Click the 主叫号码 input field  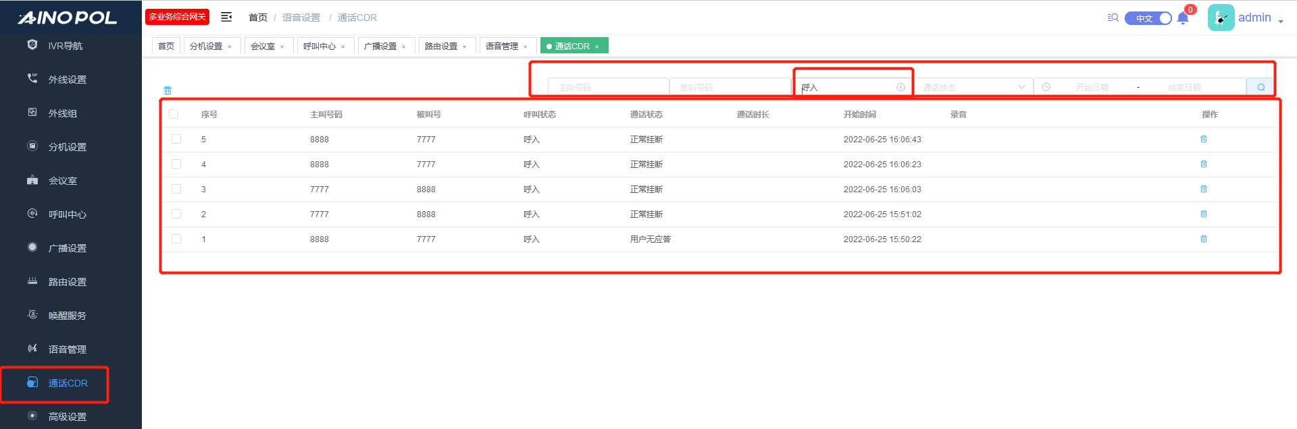(x=608, y=87)
